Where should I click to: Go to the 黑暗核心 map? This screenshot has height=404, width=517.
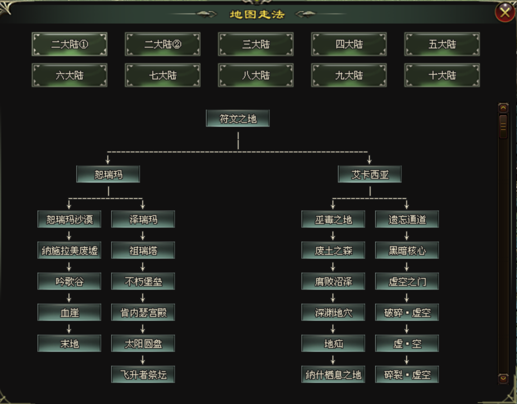[407, 250]
